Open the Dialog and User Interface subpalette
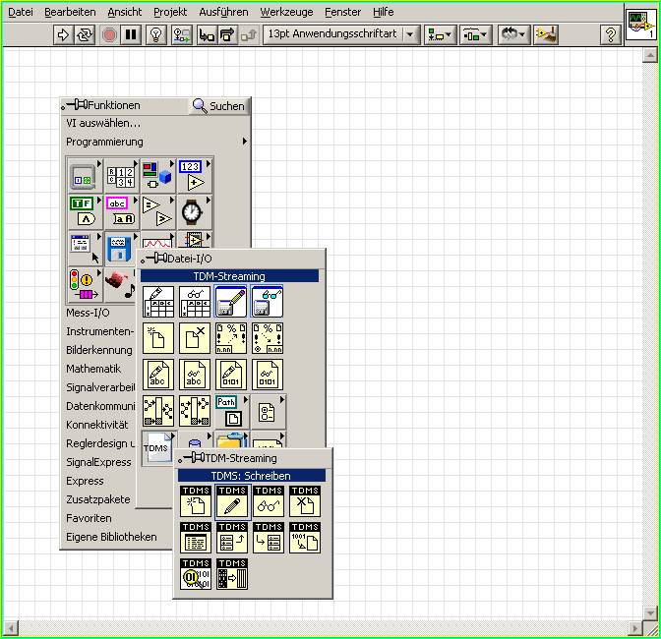Image resolution: width=661 pixels, height=639 pixels. tap(85, 249)
